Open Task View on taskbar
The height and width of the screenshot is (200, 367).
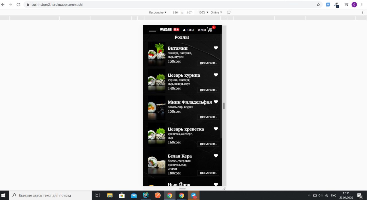coord(97,195)
